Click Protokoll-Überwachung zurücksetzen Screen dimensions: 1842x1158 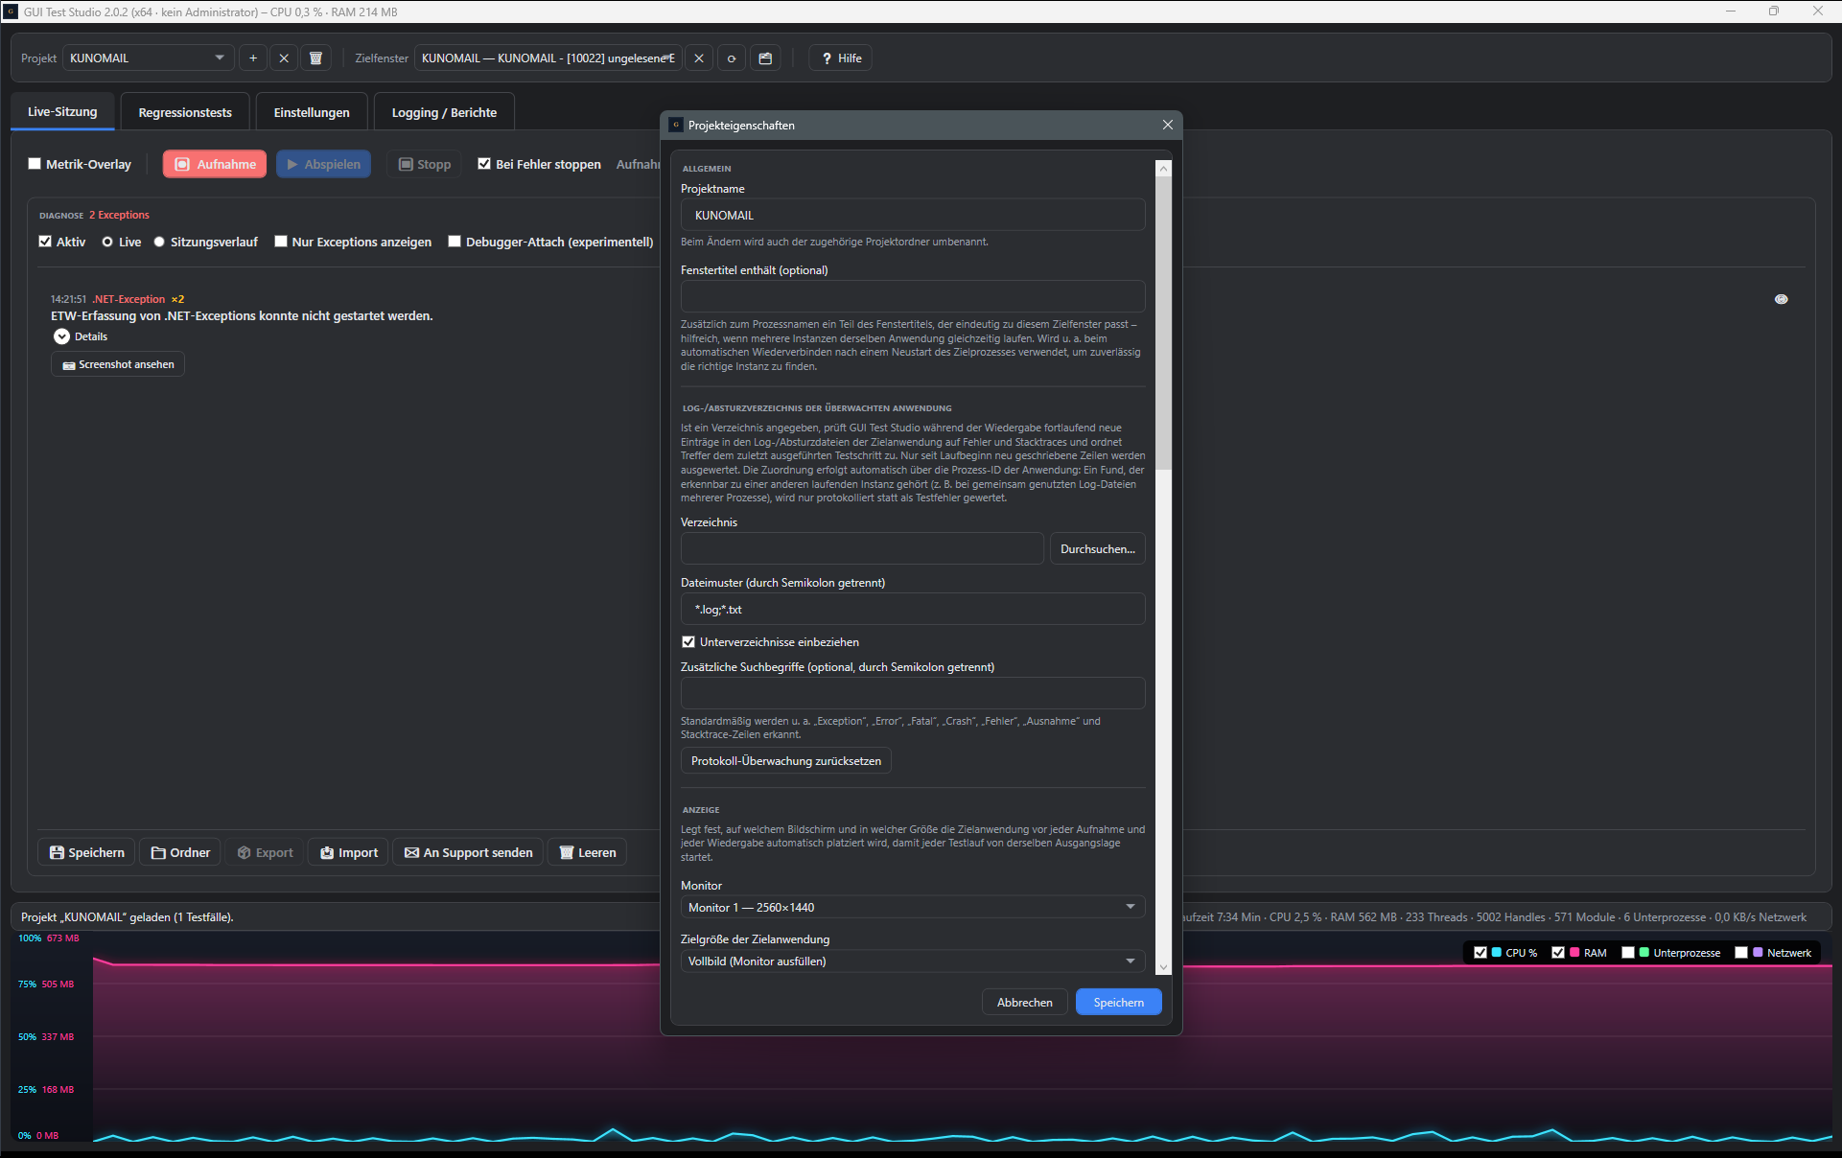click(x=786, y=761)
